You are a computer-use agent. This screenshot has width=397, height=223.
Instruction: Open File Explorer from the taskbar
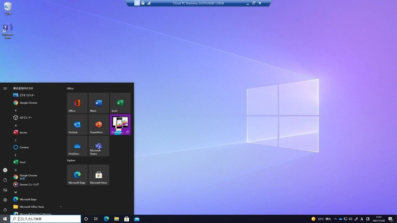point(116,219)
